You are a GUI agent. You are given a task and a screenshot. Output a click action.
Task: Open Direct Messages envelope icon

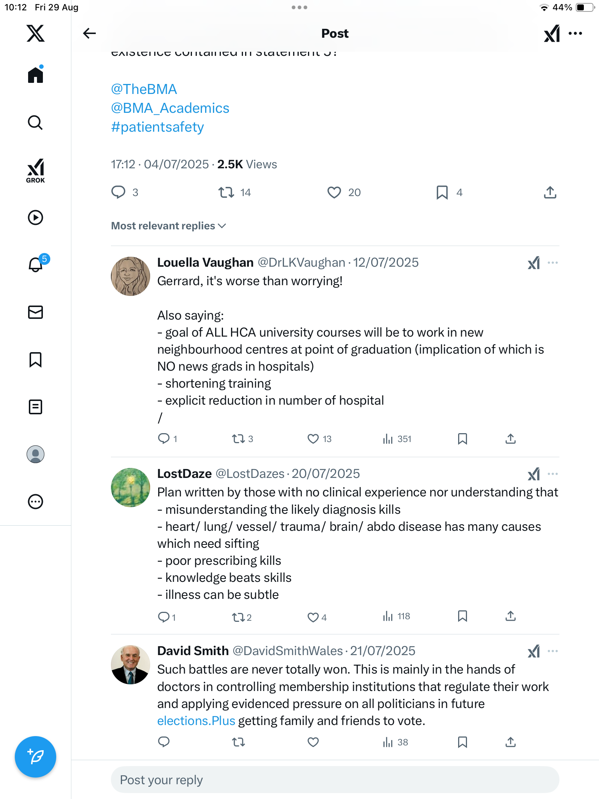coord(35,312)
